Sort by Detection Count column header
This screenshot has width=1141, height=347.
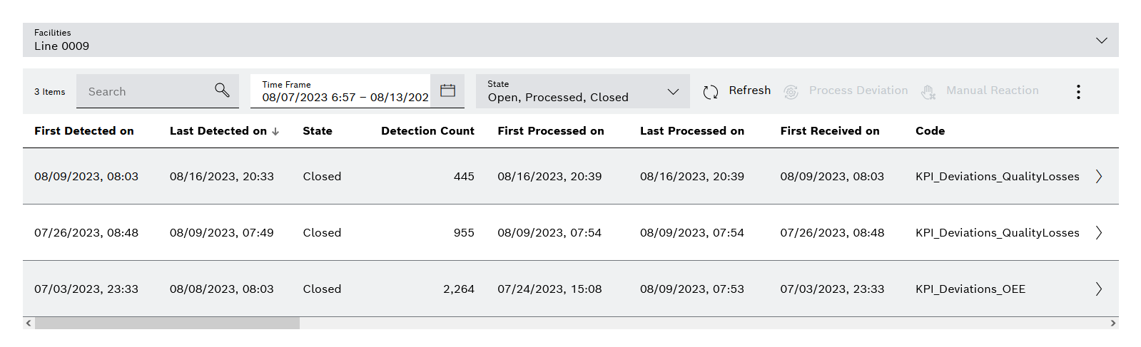(427, 131)
